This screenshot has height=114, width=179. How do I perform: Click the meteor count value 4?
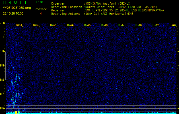41,13
